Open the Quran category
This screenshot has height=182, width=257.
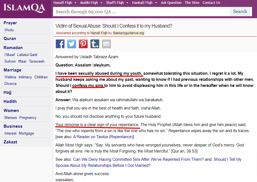pyautogui.click(x=10, y=39)
